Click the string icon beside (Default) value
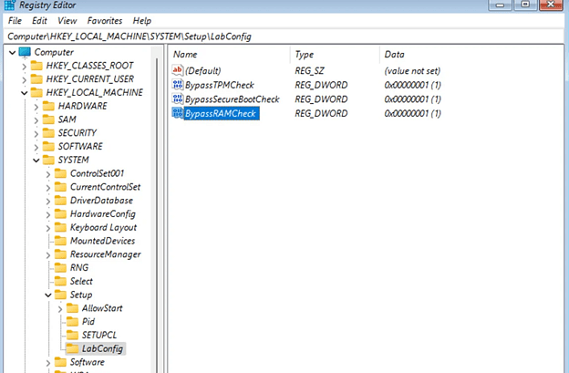This screenshot has width=569, height=373. click(178, 70)
